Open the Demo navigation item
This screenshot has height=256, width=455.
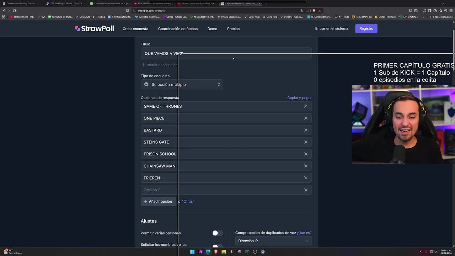(212, 29)
